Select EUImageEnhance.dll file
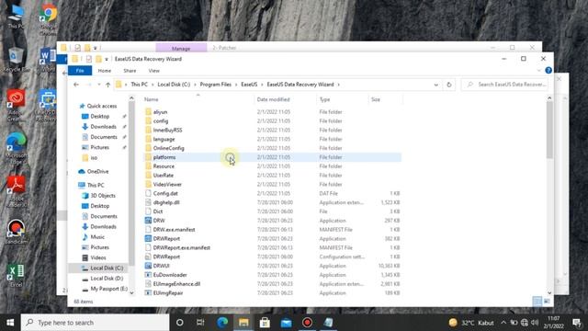The image size is (588, 331). point(176,284)
